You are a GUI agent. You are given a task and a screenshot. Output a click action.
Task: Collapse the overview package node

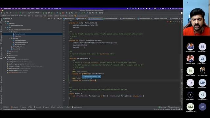[x=10, y=38]
